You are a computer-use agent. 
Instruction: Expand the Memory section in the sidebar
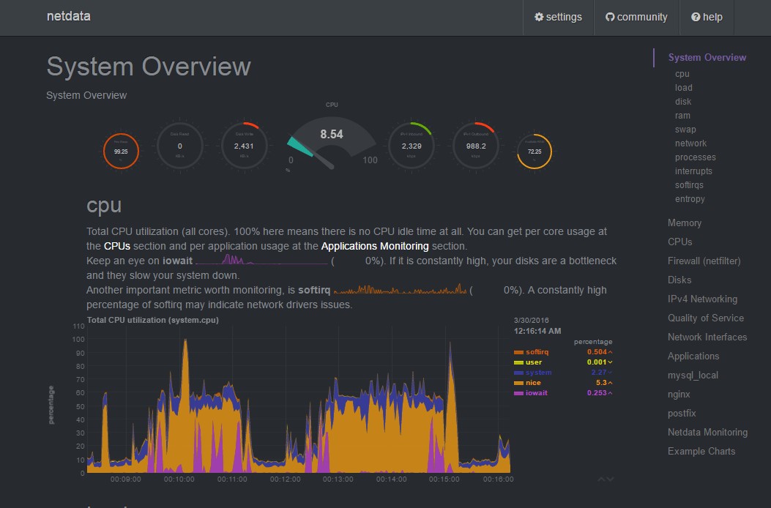pyautogui.click(x=684, y=223)
